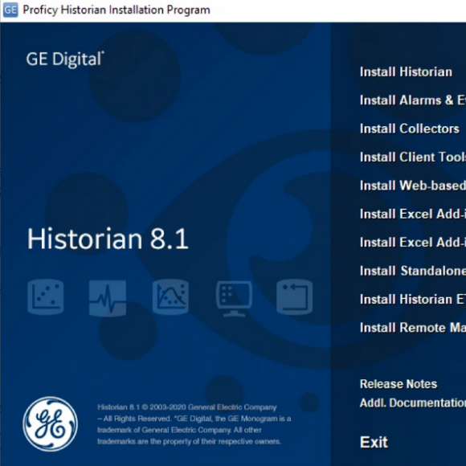466x466 pixels.
Task: Open the GE icon window menu in the title bar
Action: coord(10,10)
